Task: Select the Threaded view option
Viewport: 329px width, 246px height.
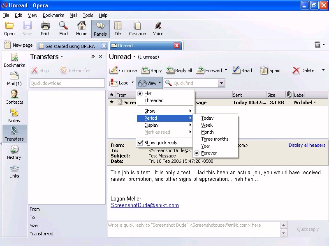Action: click(x=154, y=100)
